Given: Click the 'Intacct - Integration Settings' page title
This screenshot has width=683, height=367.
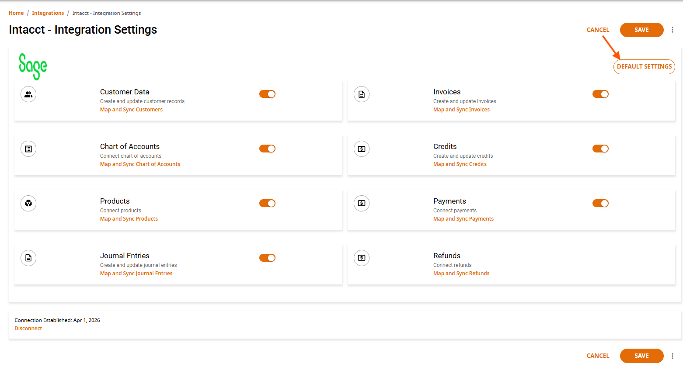Looking at the screenshot, I should click(83, 30).
